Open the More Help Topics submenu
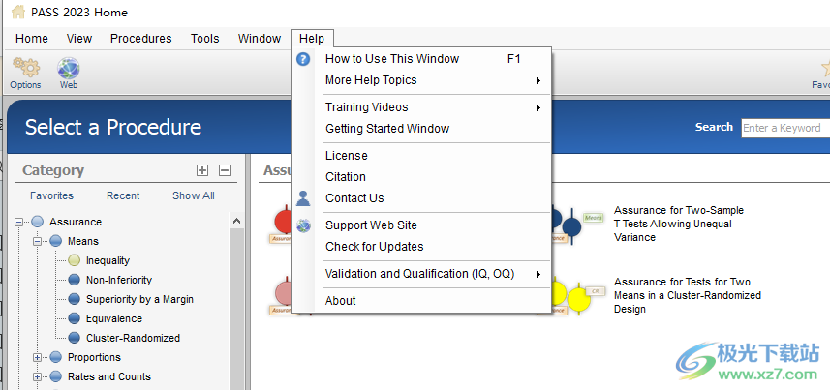The width and height of the screenshot is (830, 390). pos(421,80)
